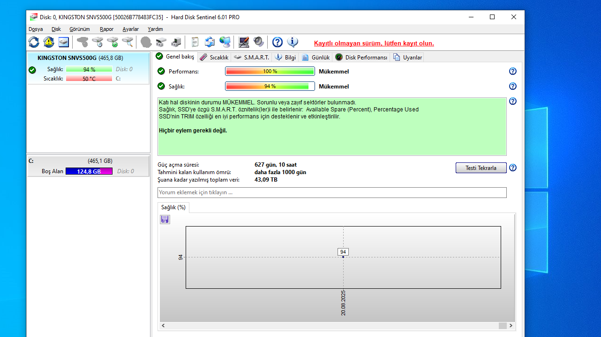The height and width of the screenshot is (337, 601).
Task: Click the Sağlık 94 % bar in the overview
Action: coord(270,87)
